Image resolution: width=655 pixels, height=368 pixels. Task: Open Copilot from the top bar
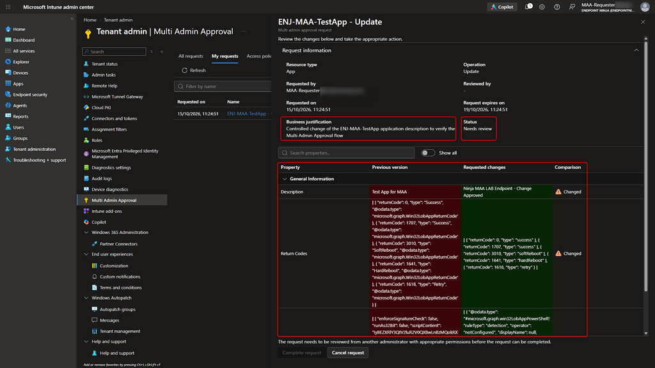(502, 7)
